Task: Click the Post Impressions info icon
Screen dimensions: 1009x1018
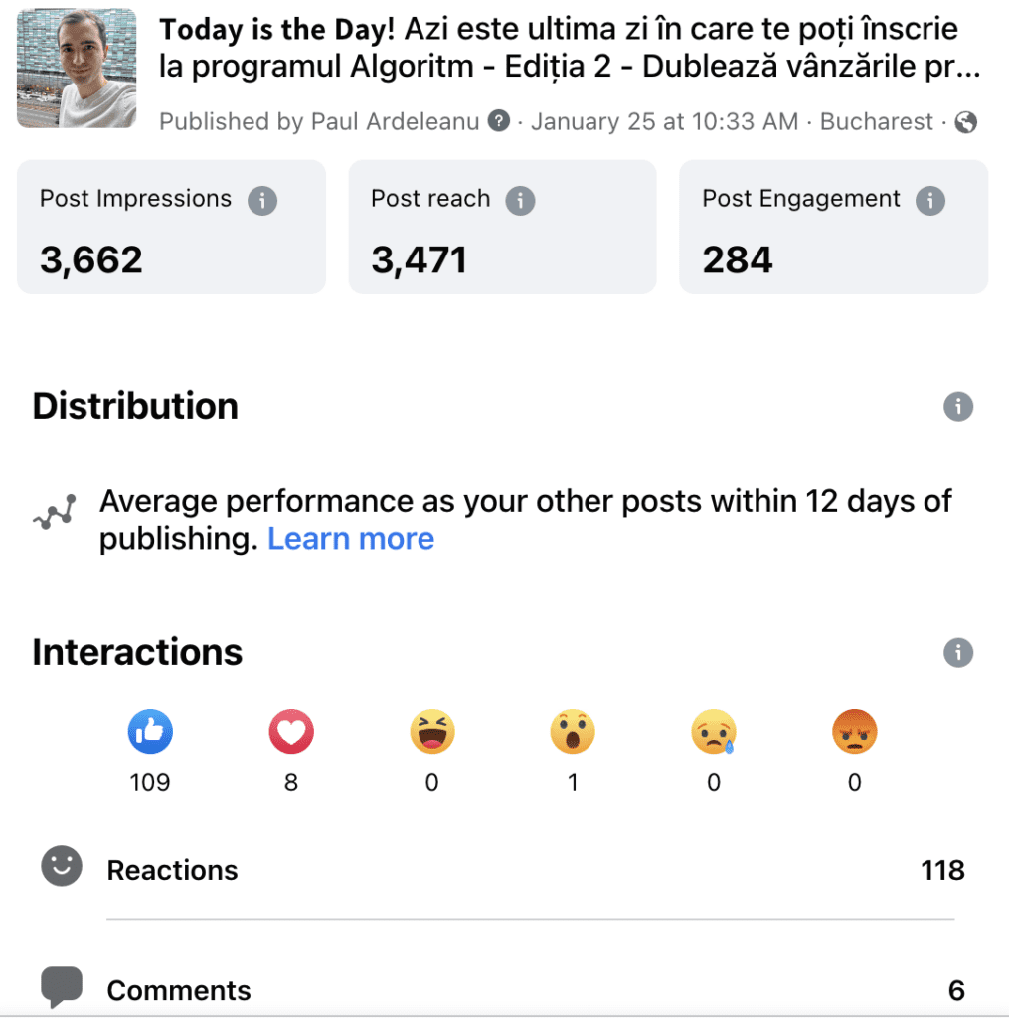Action: click(262, 200)
